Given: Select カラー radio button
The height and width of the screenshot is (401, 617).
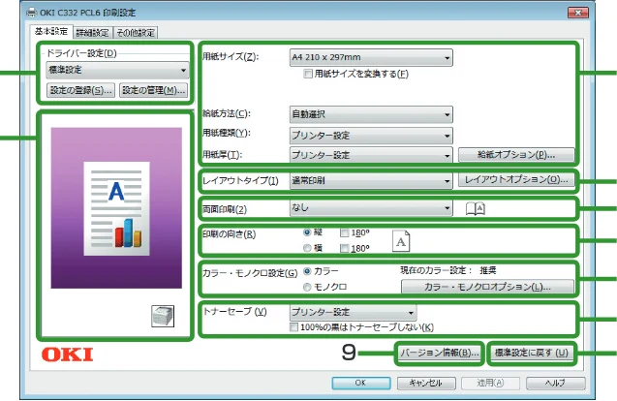Looking at the screenshot, I should pos(307,271).
